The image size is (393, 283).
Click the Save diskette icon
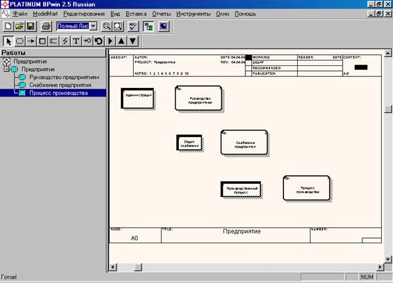tap(30, 26)
